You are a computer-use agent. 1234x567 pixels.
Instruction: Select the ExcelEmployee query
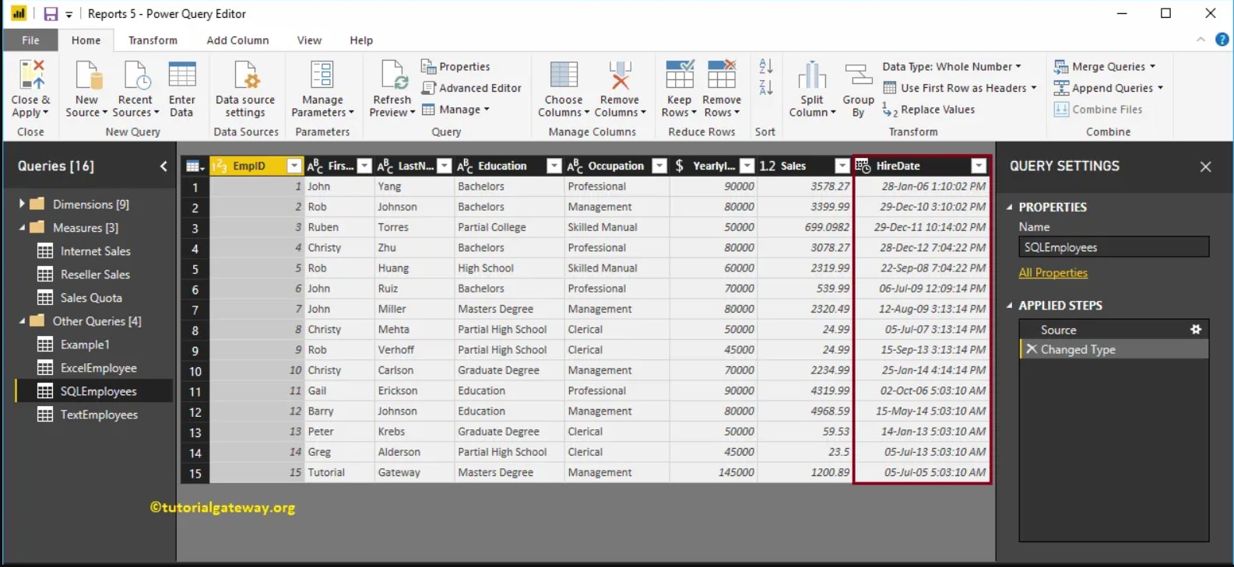point(98,368)
